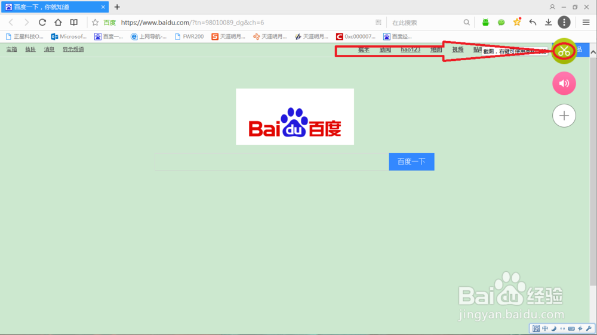This screenshot has height=335, width=597.
Task: Open the hao123 navigation link
Action: pyautogui.click(x=411, y=50)
